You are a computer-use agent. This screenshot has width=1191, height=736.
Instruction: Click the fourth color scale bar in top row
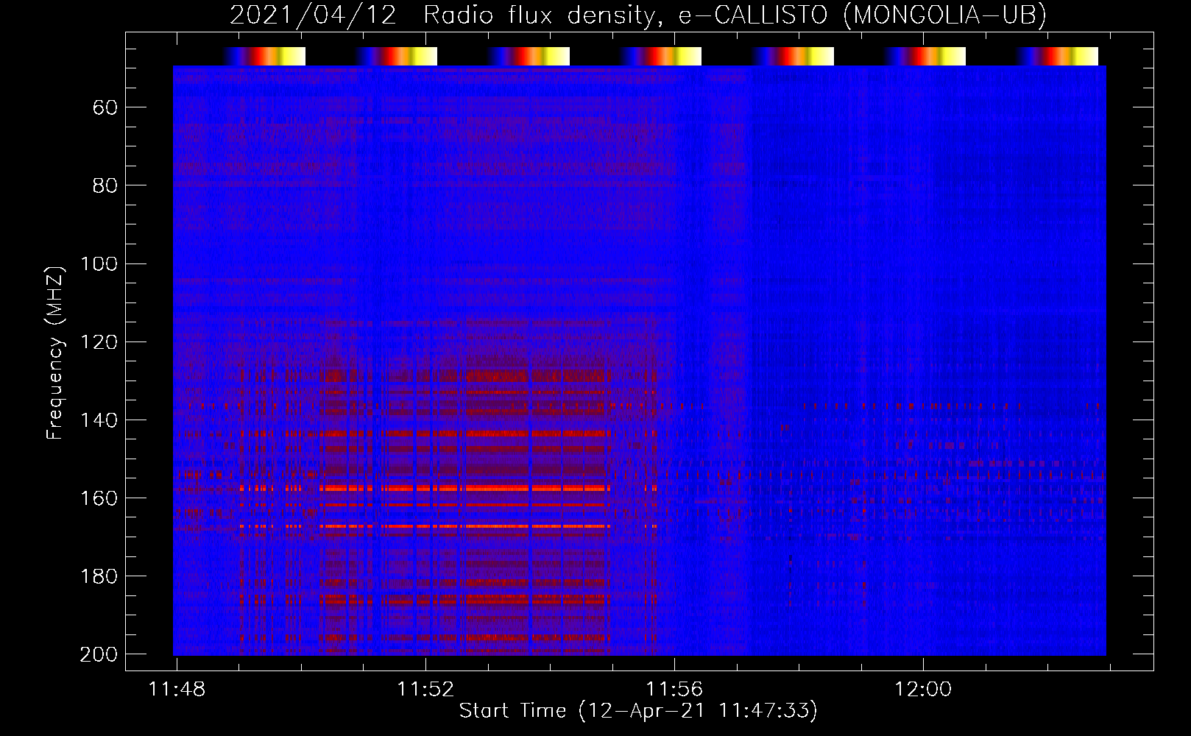point(660,56)
